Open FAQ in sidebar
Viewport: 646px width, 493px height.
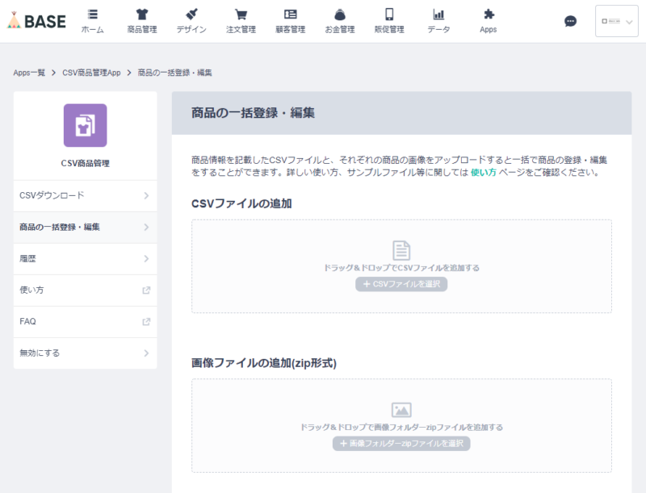(86, 322)
